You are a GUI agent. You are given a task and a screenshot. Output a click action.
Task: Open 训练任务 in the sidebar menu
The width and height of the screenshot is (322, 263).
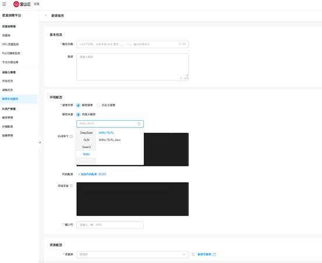[x=8, y=90]
